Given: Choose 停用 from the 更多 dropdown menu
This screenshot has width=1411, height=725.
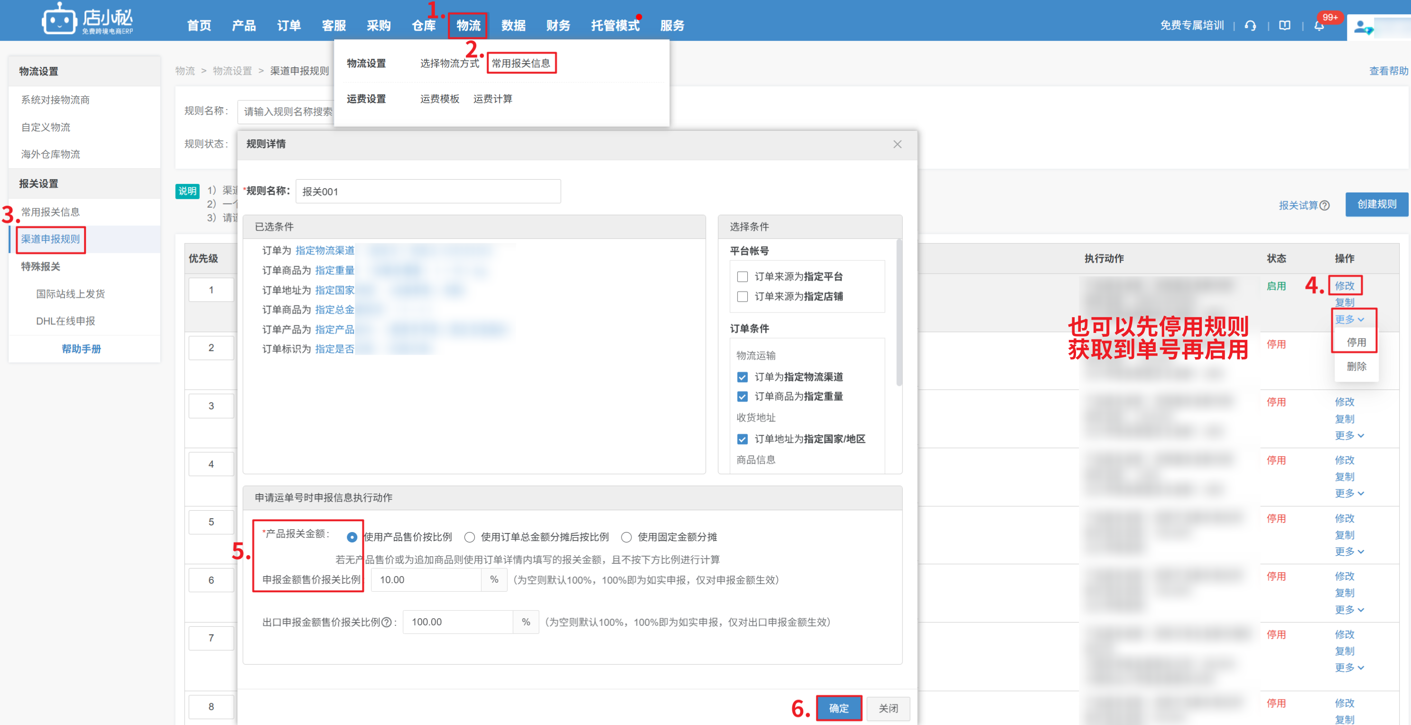Looking at the screenshot, I should click(x=1356, y=342).
